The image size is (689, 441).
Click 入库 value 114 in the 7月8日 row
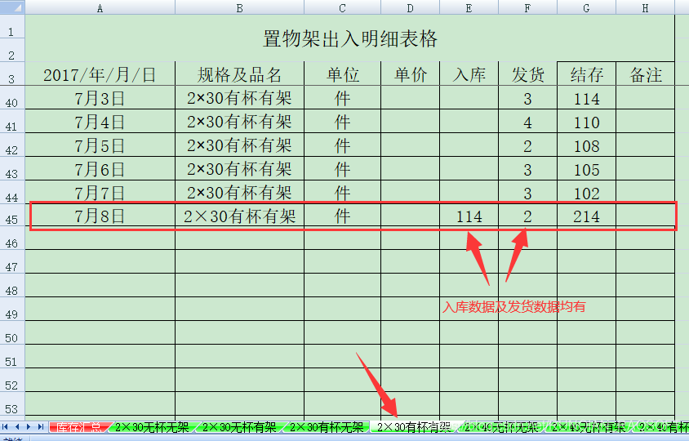[x=469, y=216]
